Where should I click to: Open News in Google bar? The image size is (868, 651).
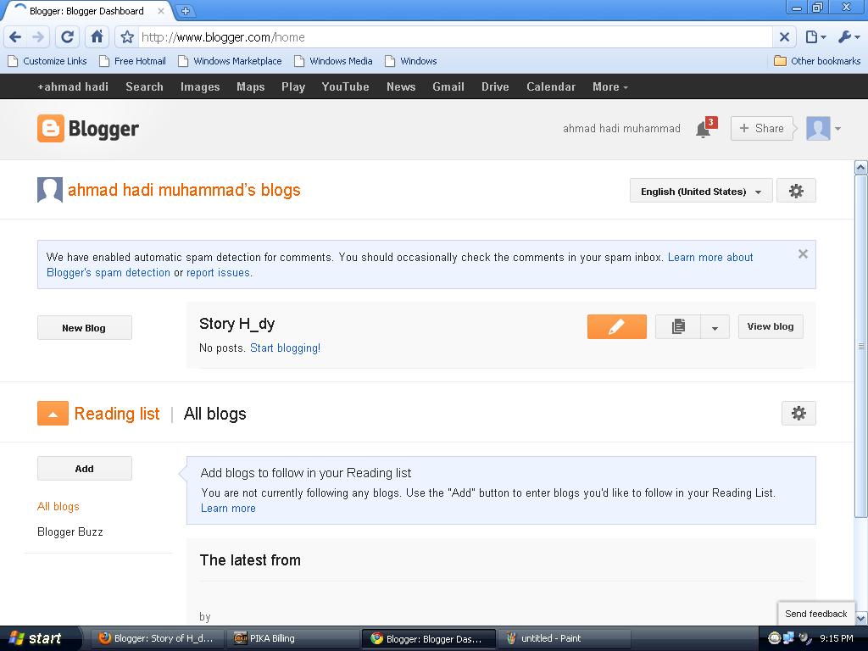tap(401, 87)
